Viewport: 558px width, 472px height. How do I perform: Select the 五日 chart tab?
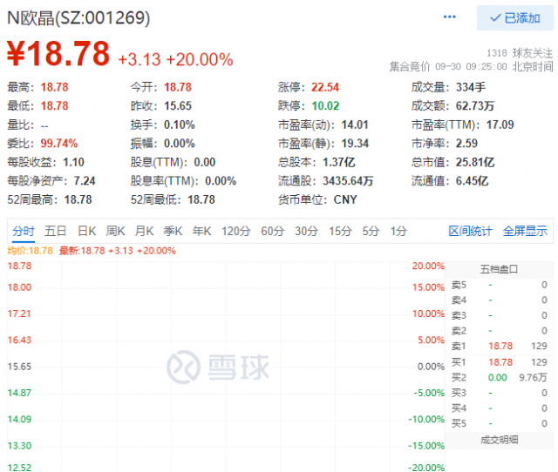(x=56, y=231)
